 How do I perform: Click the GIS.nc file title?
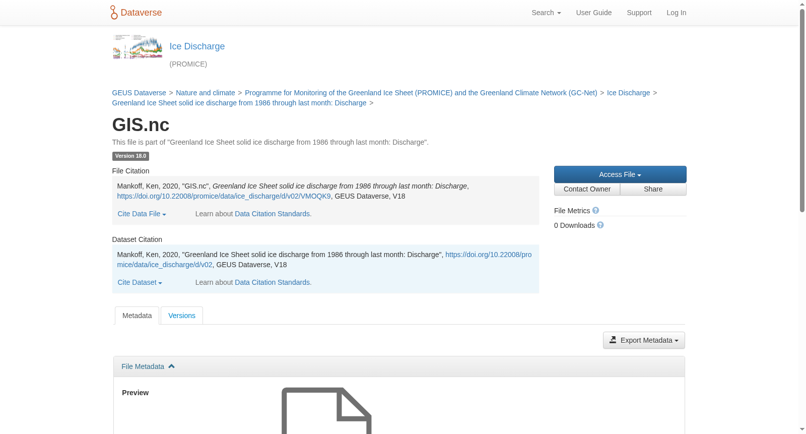pos(141,125)
